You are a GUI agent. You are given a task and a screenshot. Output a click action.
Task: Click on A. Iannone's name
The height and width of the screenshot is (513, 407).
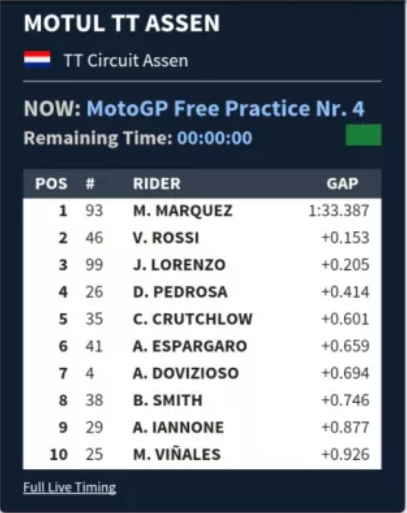coord(178,428)
